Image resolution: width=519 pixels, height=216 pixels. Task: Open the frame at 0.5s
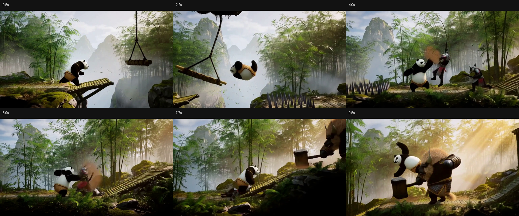[x=86, y=59]
